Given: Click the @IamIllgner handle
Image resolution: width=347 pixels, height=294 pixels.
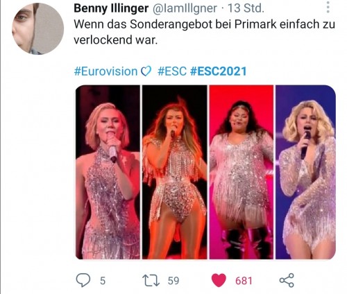Looking at the screenshot, I should point(185,8).
